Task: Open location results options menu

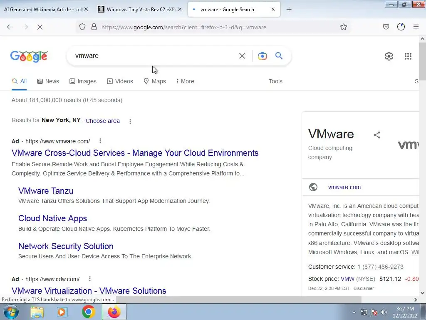Action: tap(130, 122)
